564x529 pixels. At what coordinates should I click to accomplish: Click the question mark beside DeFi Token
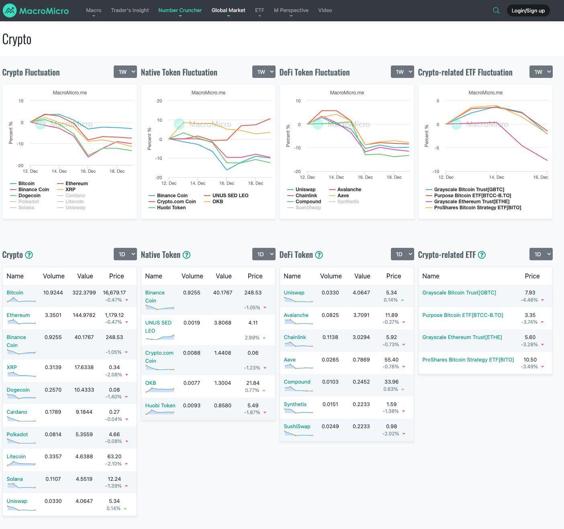(x=319, y=255)
